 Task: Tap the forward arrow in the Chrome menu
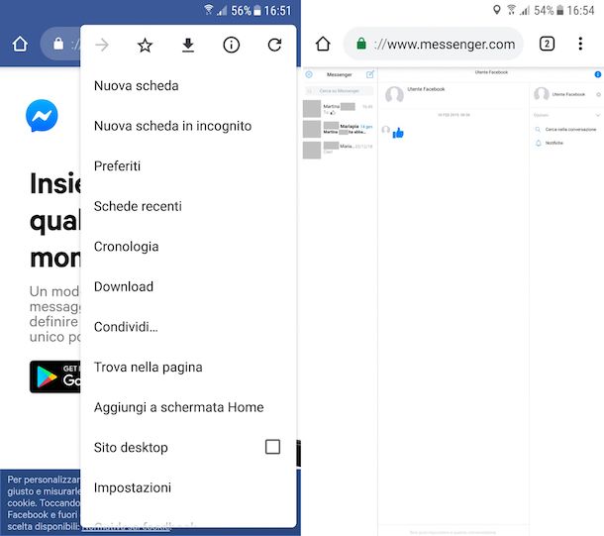(x=102, y=46)
